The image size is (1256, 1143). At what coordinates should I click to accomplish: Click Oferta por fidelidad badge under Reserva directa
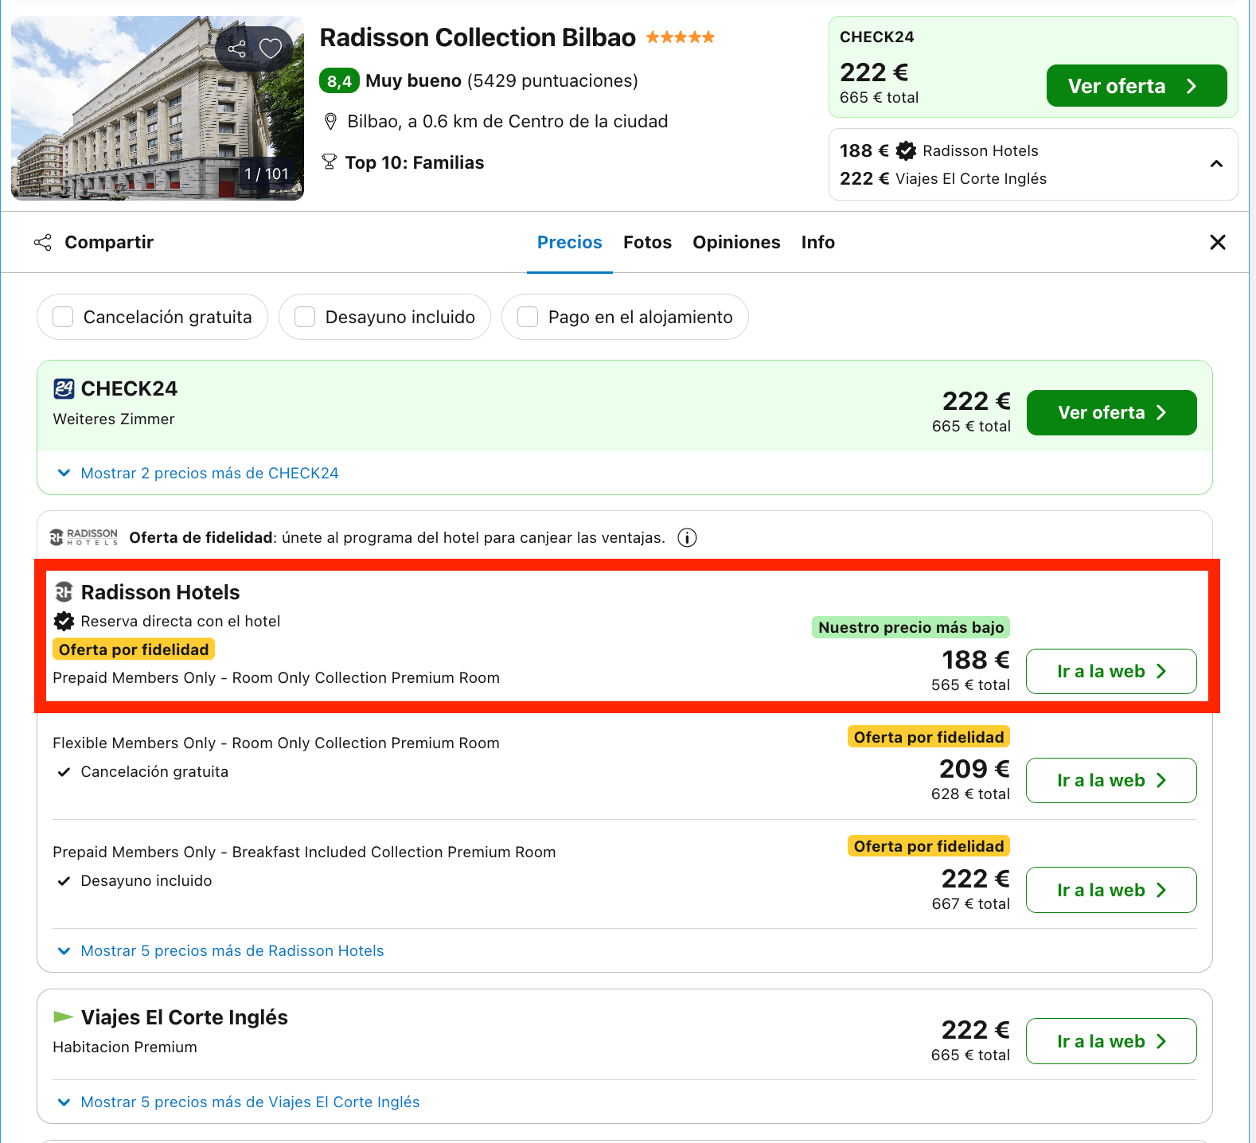(134, 650)
